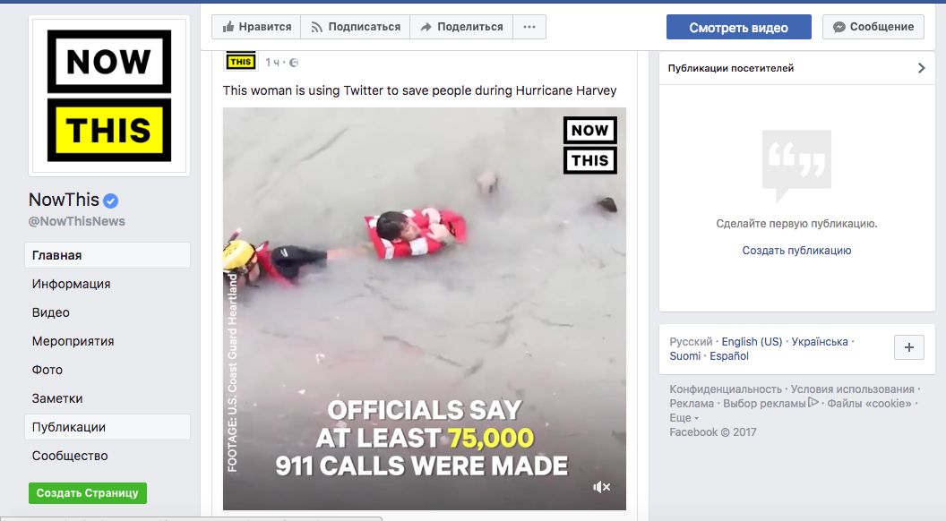Click the @NowThisNews handle
This screenshot has width=946, height=521.
tap(77, 221)
